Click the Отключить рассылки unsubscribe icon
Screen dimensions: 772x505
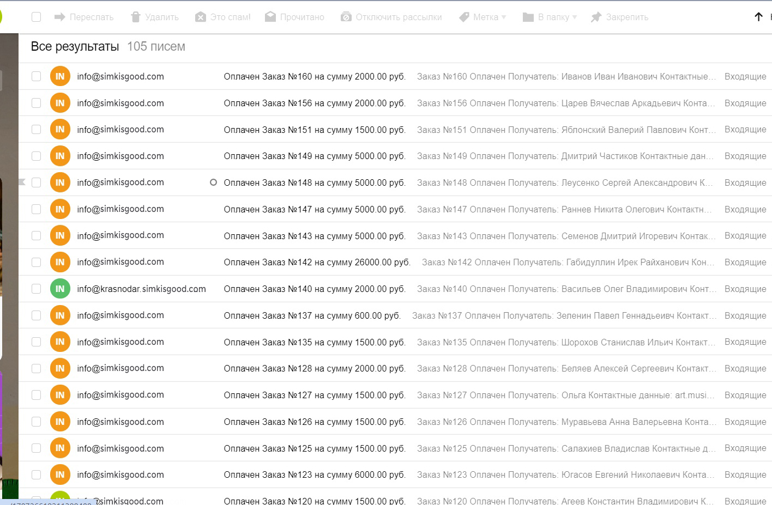(346, 17)
